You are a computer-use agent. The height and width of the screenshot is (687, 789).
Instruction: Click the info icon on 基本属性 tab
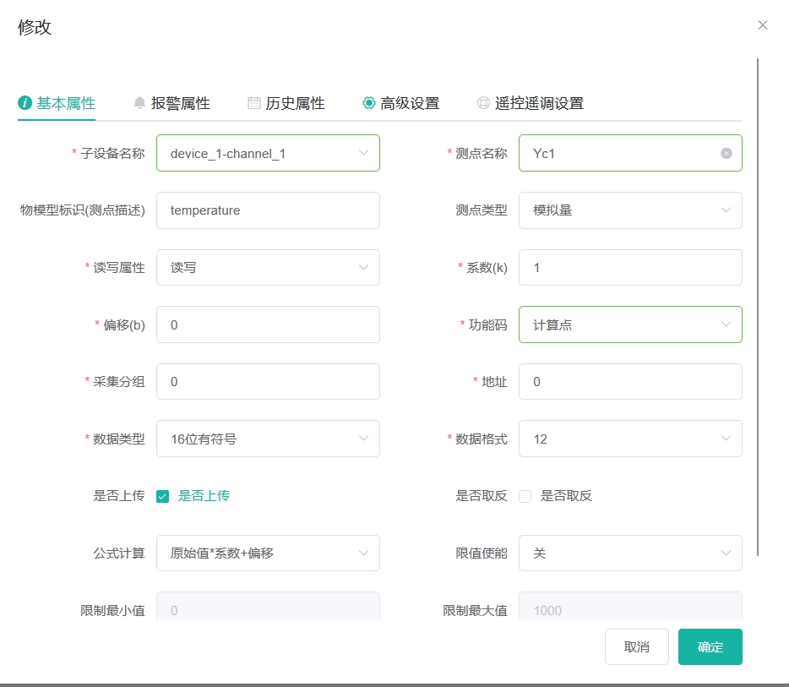[x=24, y=103]
